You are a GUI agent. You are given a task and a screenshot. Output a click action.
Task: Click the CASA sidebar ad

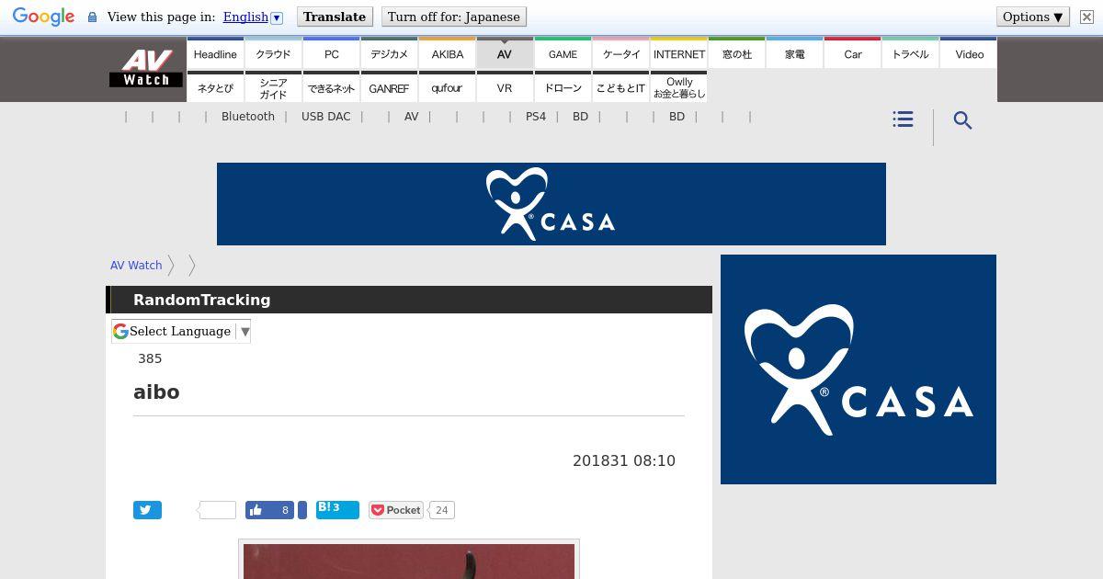click(859, 369)
